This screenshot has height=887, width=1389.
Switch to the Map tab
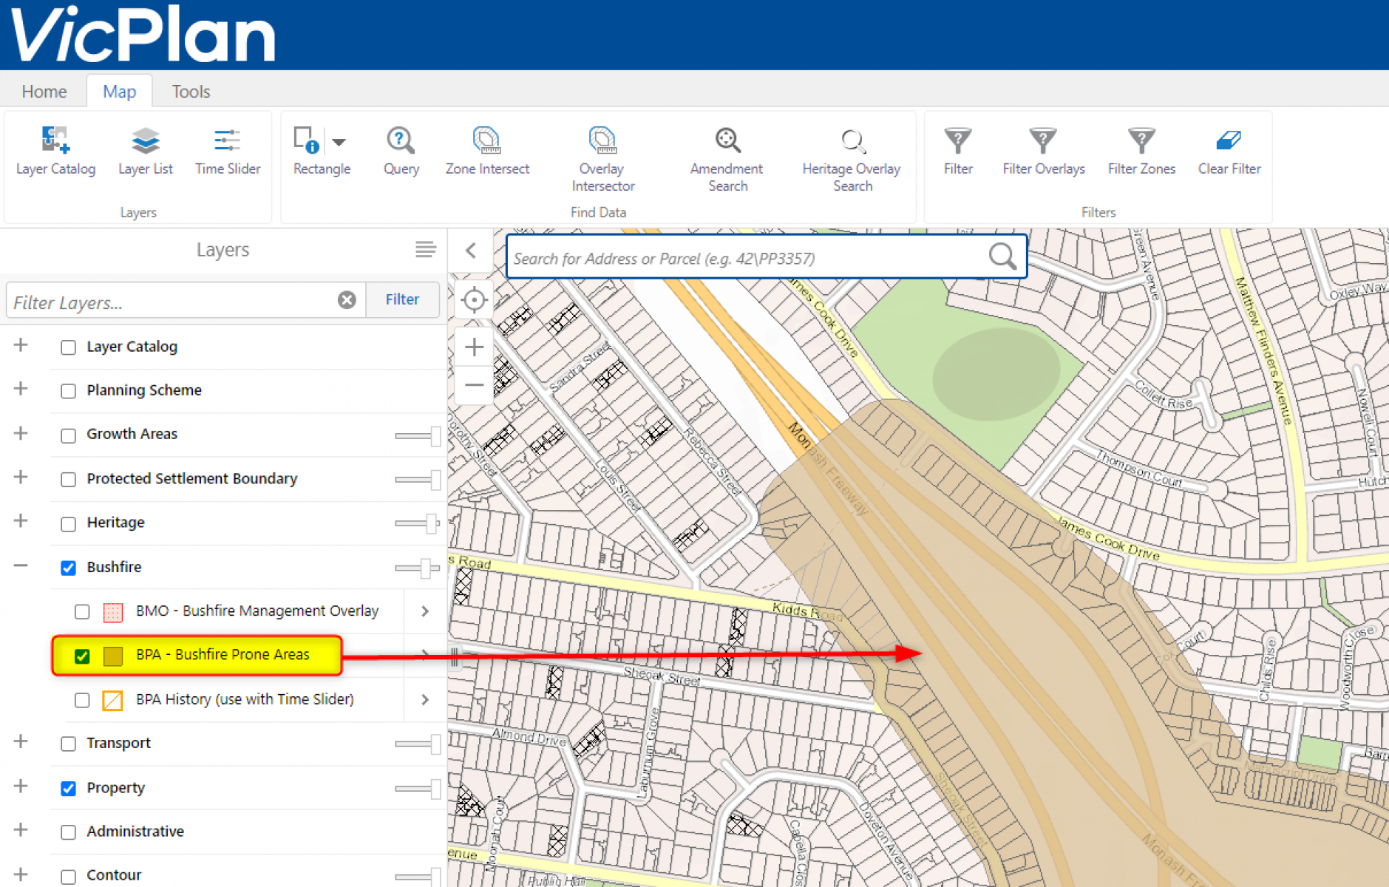[119, 92]
